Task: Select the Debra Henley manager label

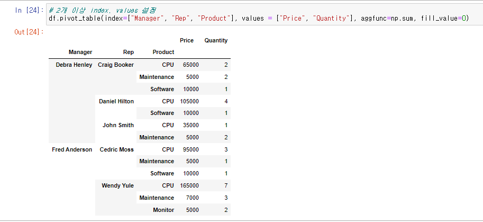Action: (74, 65)
